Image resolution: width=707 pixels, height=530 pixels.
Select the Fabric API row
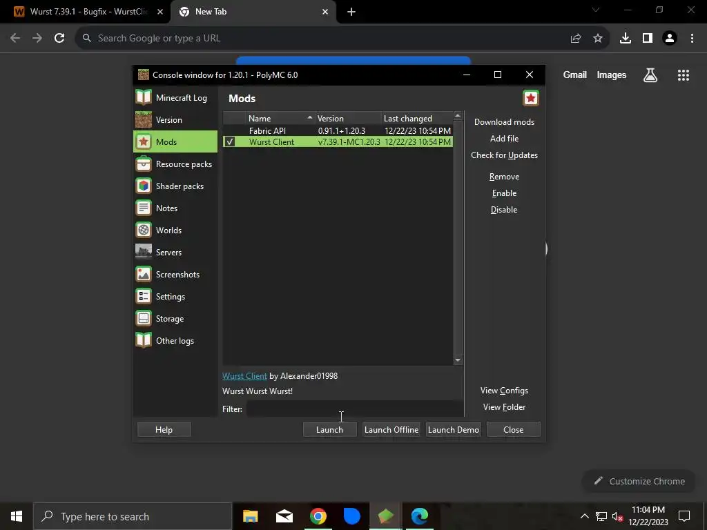tap(338, 130)
